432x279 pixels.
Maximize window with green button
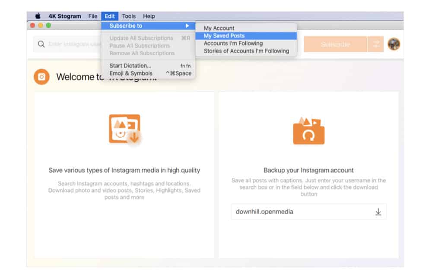[48, 25]
